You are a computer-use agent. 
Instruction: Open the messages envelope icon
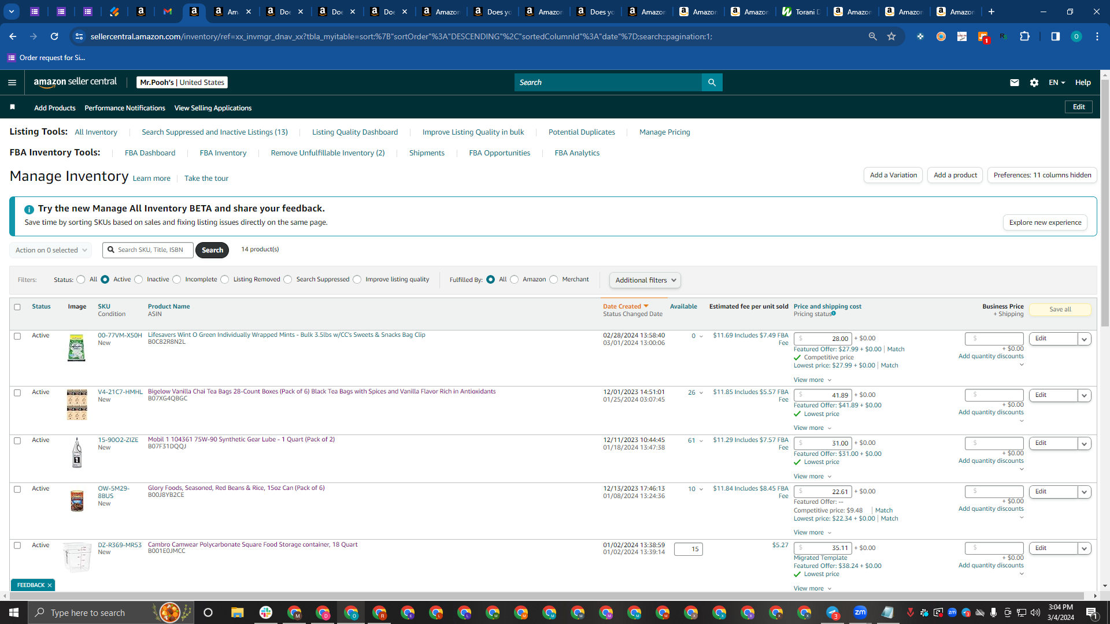pyautogui.click(x=1014, y=83)
